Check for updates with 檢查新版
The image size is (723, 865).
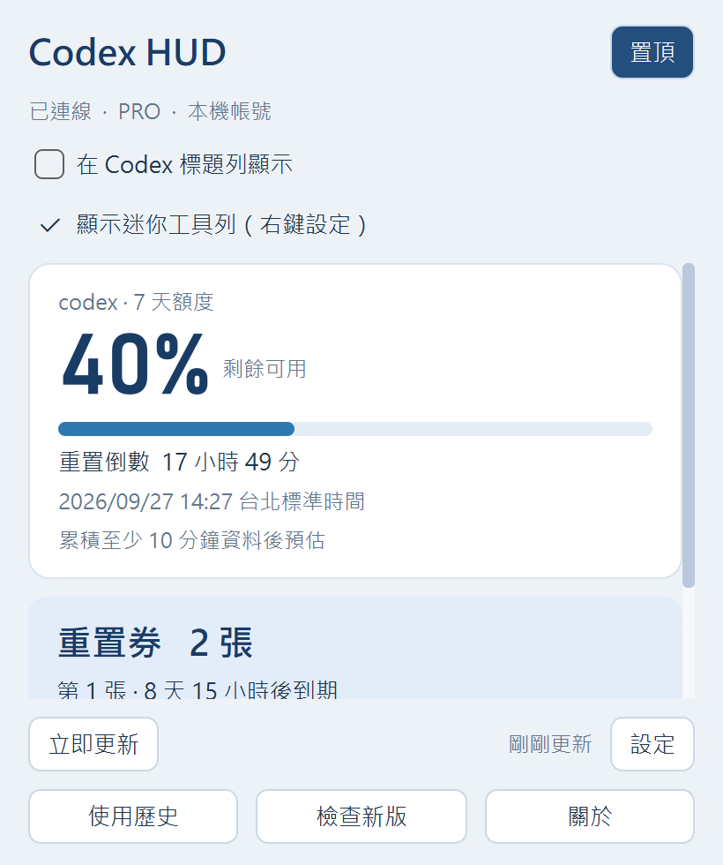click(x=361, y=816)
